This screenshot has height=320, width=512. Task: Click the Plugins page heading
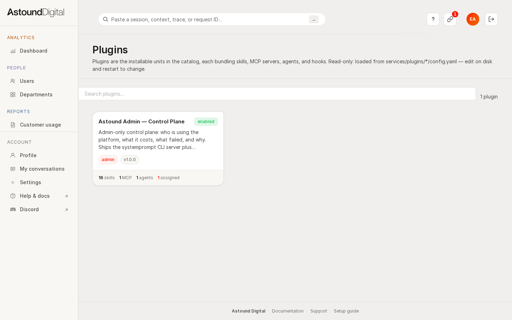tap(110, 50)
